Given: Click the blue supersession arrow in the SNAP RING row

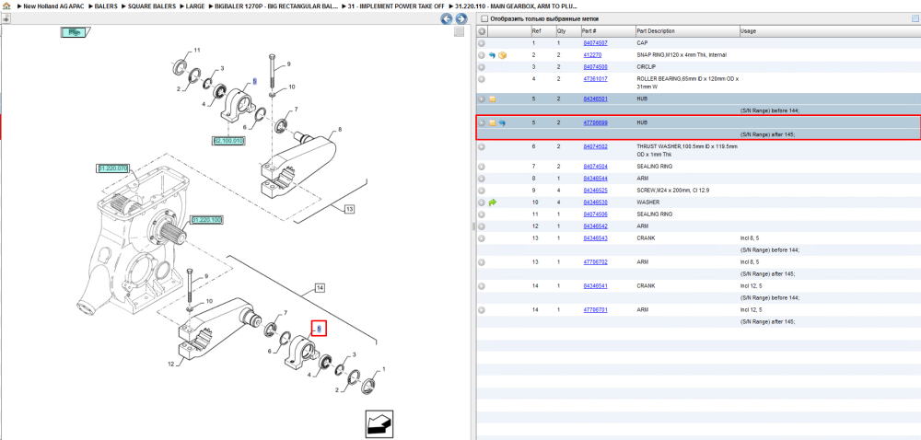Looking at the screenshot, I should (x=492, y=55).
